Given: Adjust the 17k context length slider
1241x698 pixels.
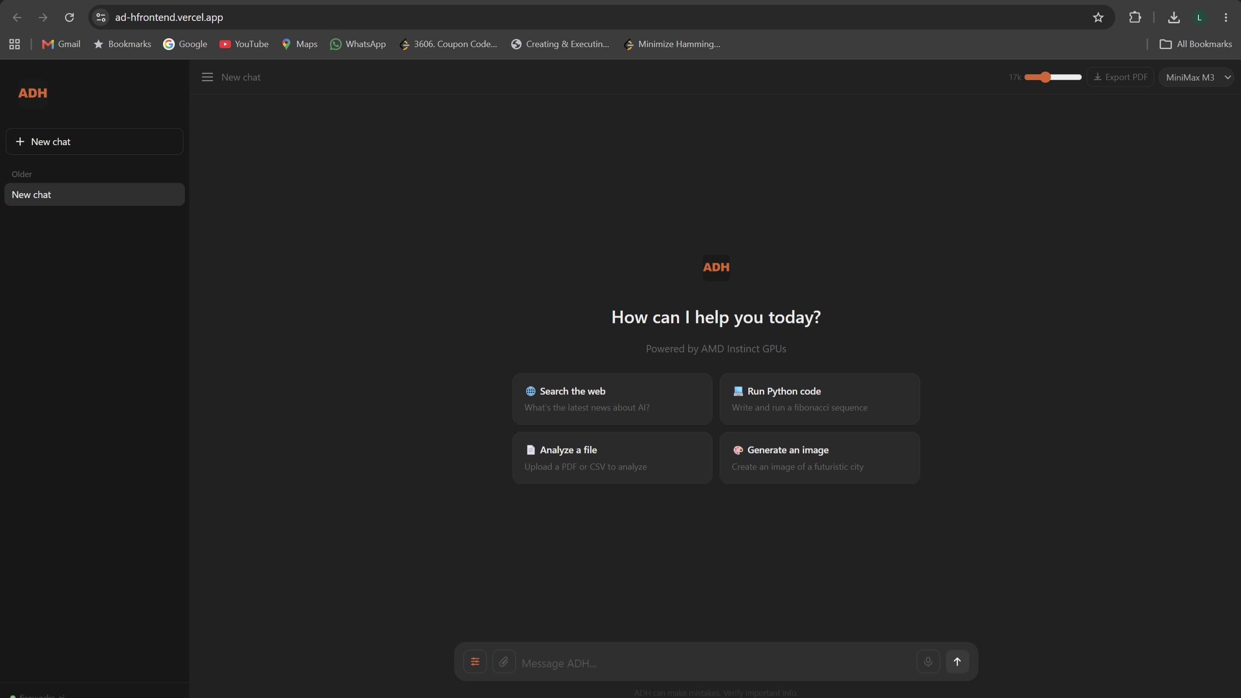Looking at the screenshot, I should (x=1053, y=77).
